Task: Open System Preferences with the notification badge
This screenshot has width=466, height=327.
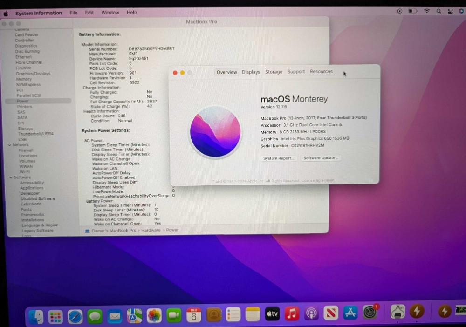Action: [370, 313]
